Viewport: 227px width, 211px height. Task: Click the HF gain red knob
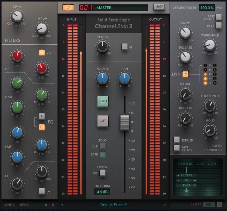coord(17,56)
